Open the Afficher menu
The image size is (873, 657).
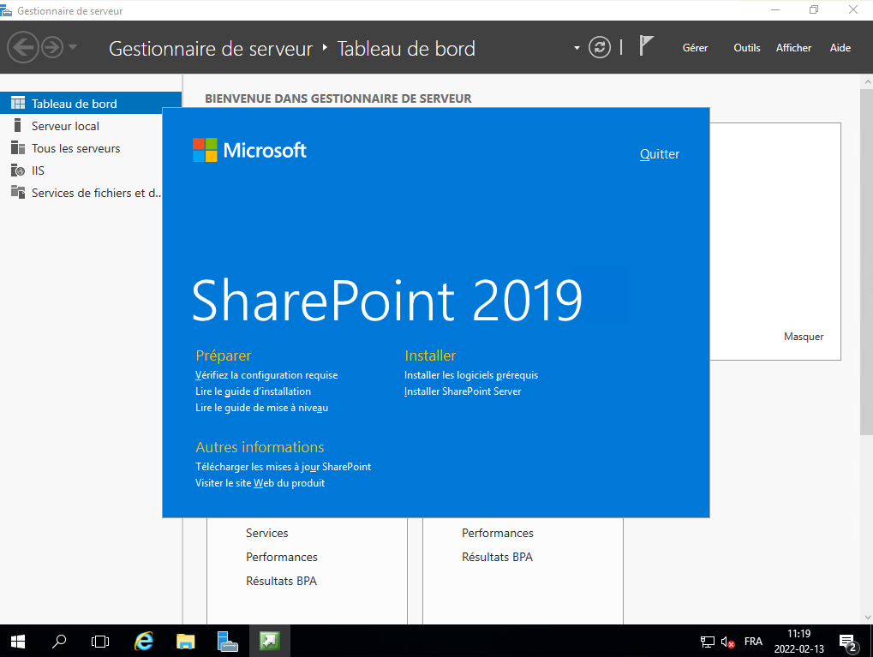793,48
